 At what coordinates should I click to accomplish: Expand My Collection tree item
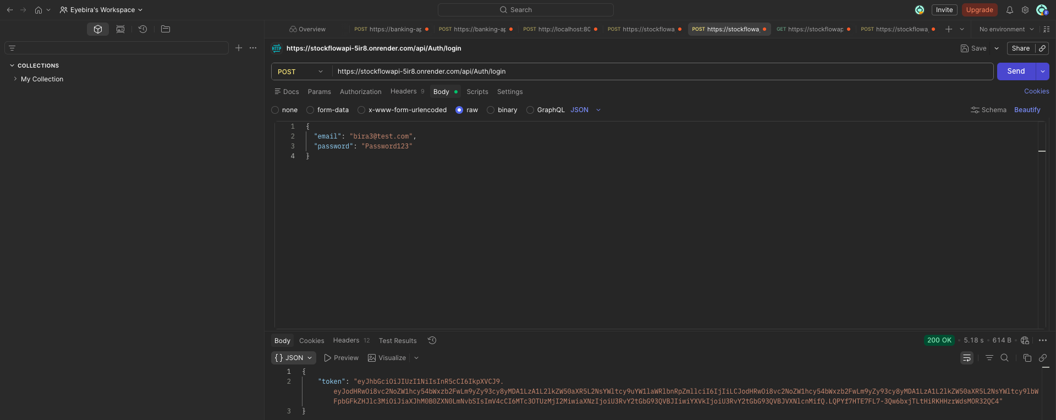[15, 79]
